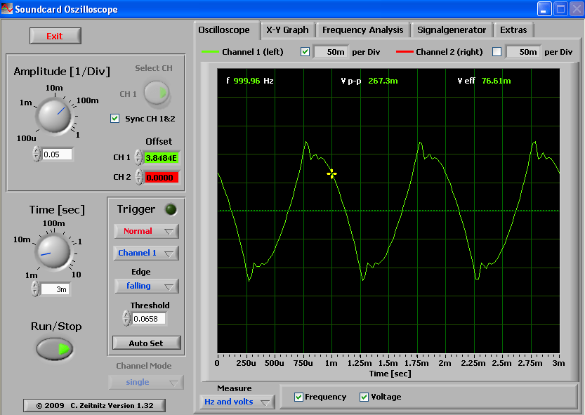Click the Time value field showing 3m
This screenshot has width=585, height=415.
tap(55, 289)
